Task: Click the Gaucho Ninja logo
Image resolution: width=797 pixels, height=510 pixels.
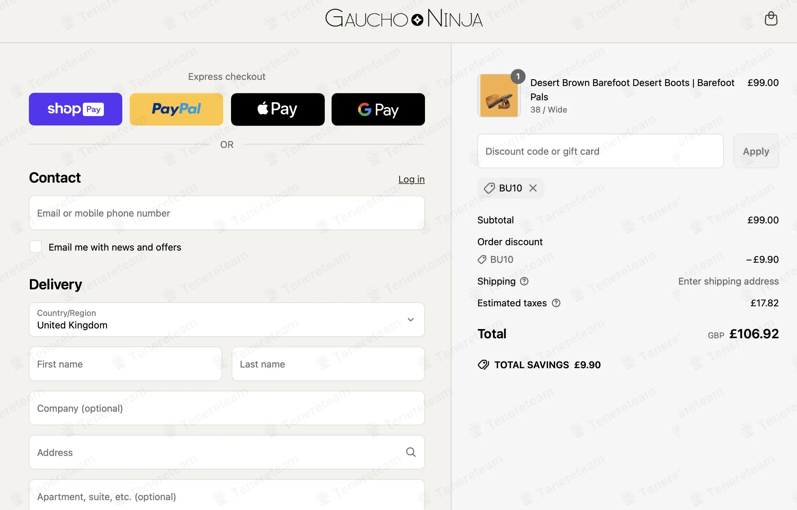Action: coord(404,19)
